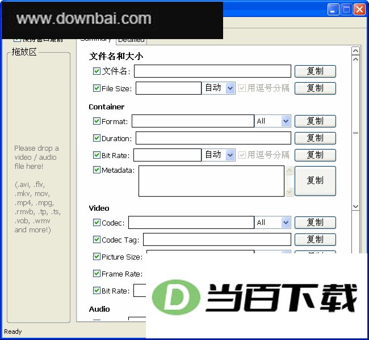The width and height of the screenshot is (369, 340).
Task: Click the 'Ready' status bar text
Action: [x=13, y=331]
